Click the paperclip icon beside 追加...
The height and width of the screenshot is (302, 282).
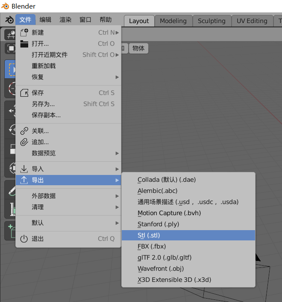point(24,142)
